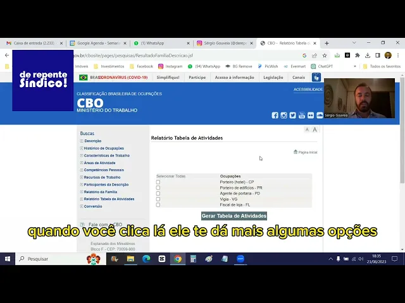This screenshot has height=303, width=405.
Task: Open Todos os favoritos folder
Action: pos(382,66)
